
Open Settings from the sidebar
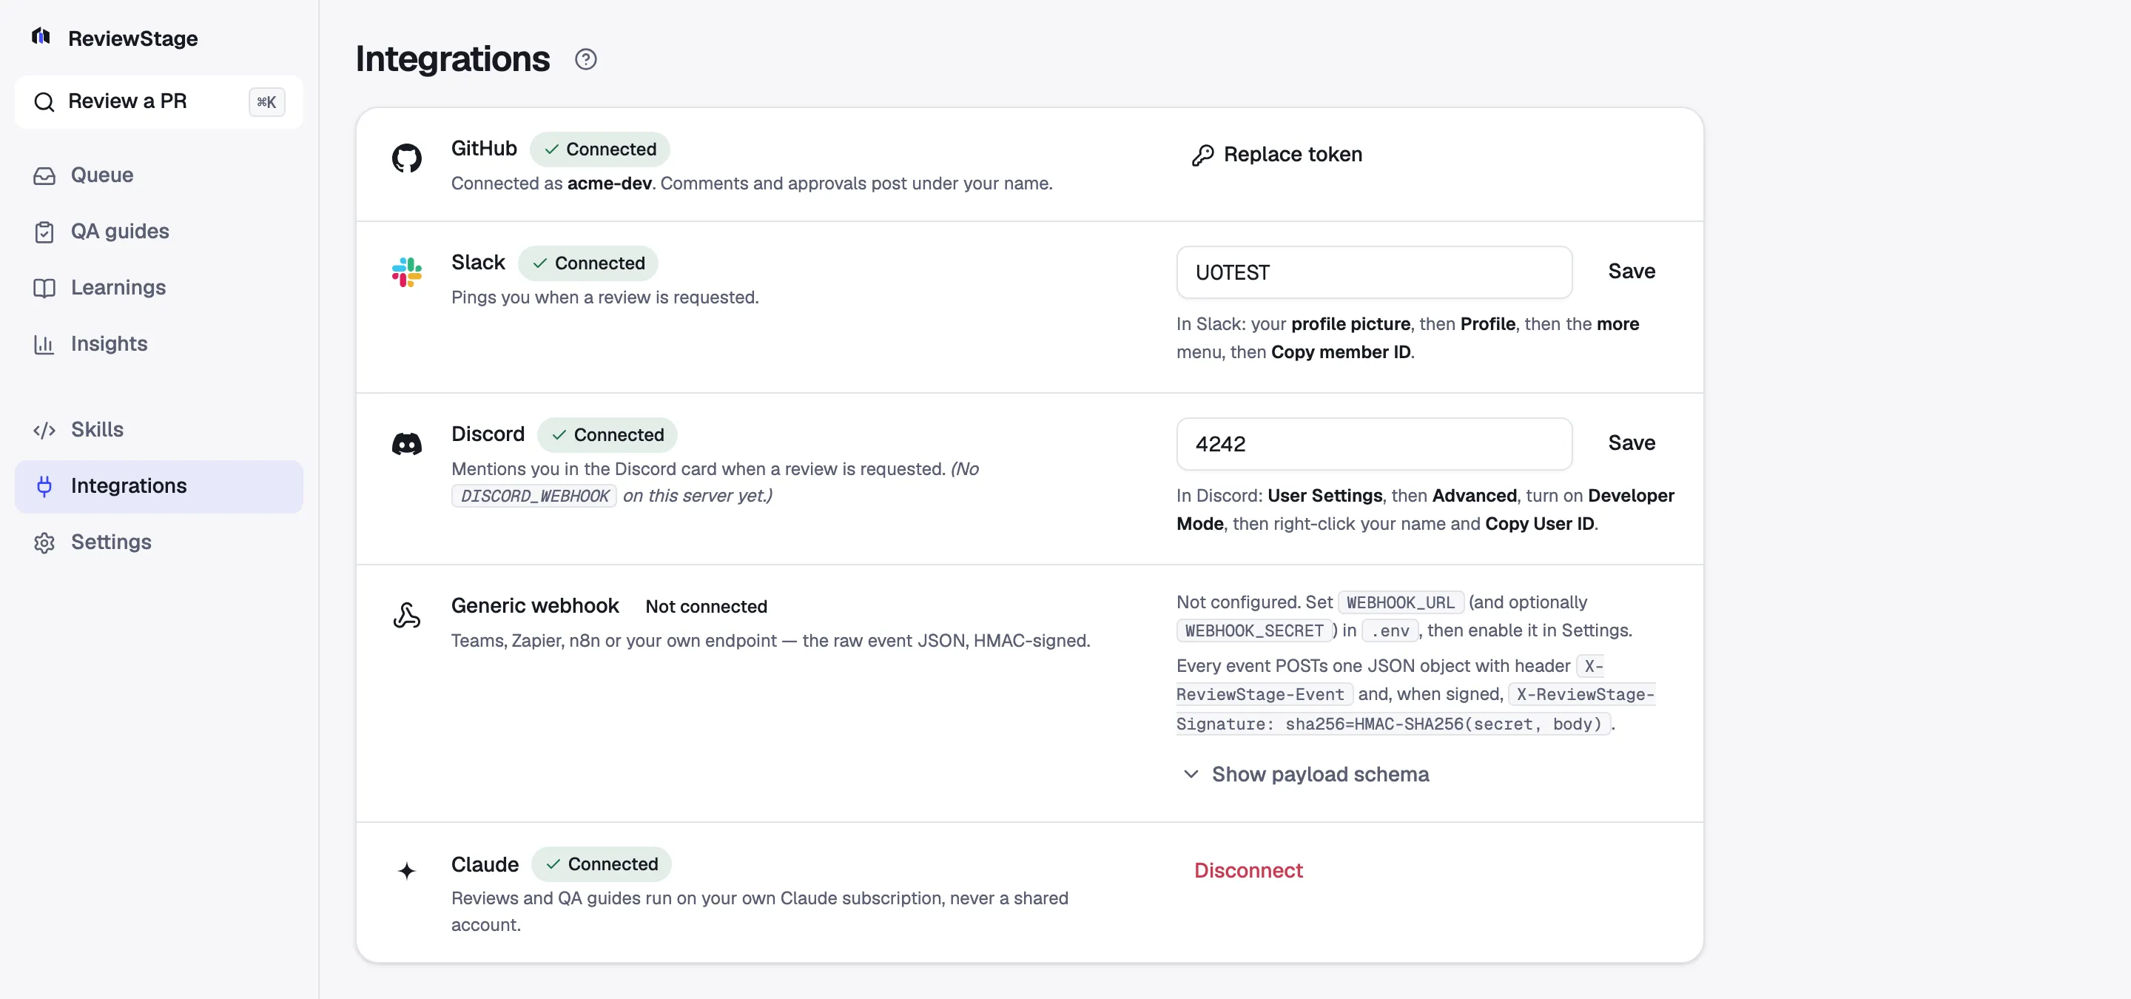[x=159, y=542]
